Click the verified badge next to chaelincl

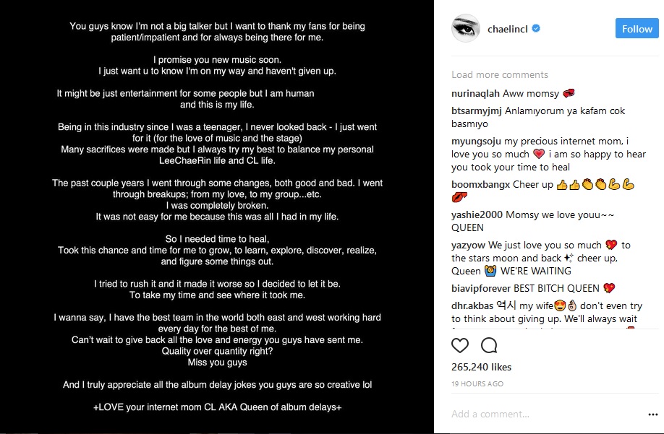click(x=537, y=29)
